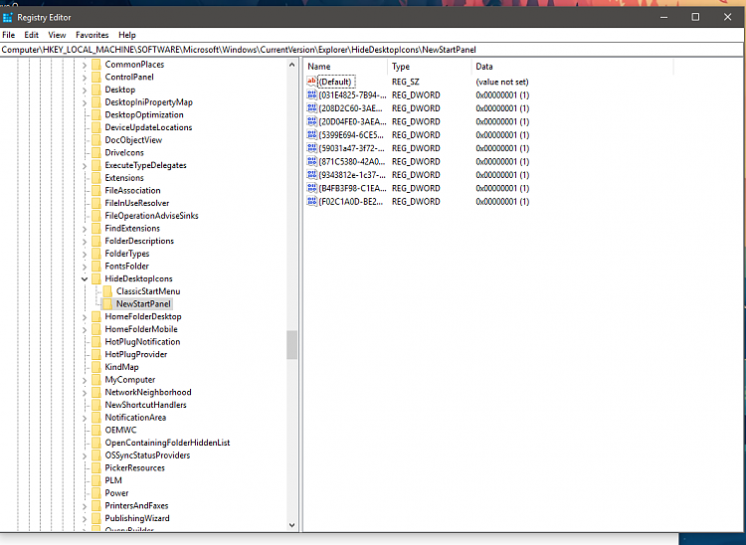This screenshot has height=545, width=746.
Task: Select the NewShortcutHandlers key
Action: pyautogui.click(x=145, y=405)
